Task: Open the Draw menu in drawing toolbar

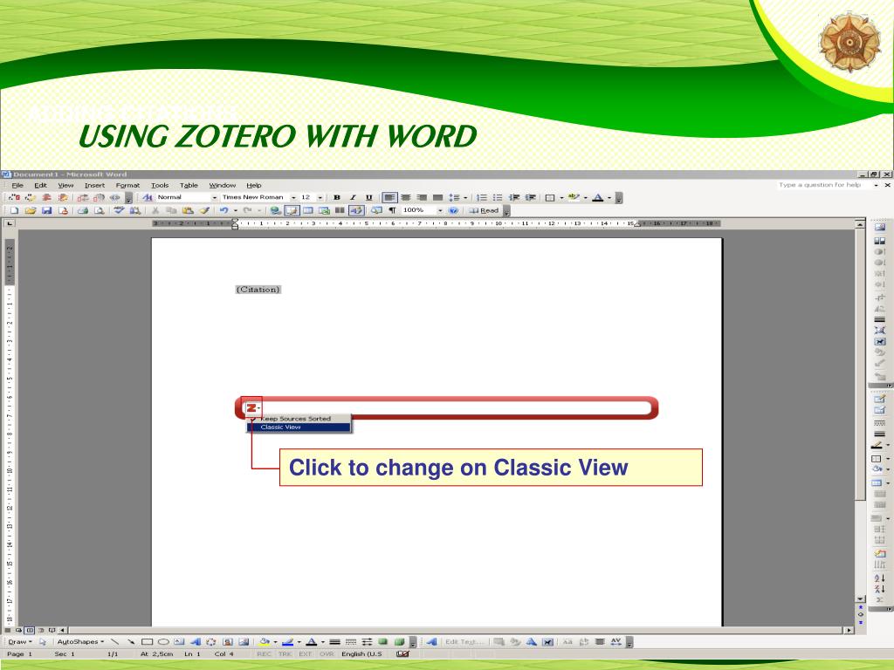Action: pos(20,642)
